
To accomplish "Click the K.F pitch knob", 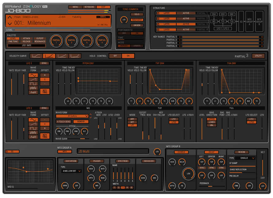I will (84, 131).
